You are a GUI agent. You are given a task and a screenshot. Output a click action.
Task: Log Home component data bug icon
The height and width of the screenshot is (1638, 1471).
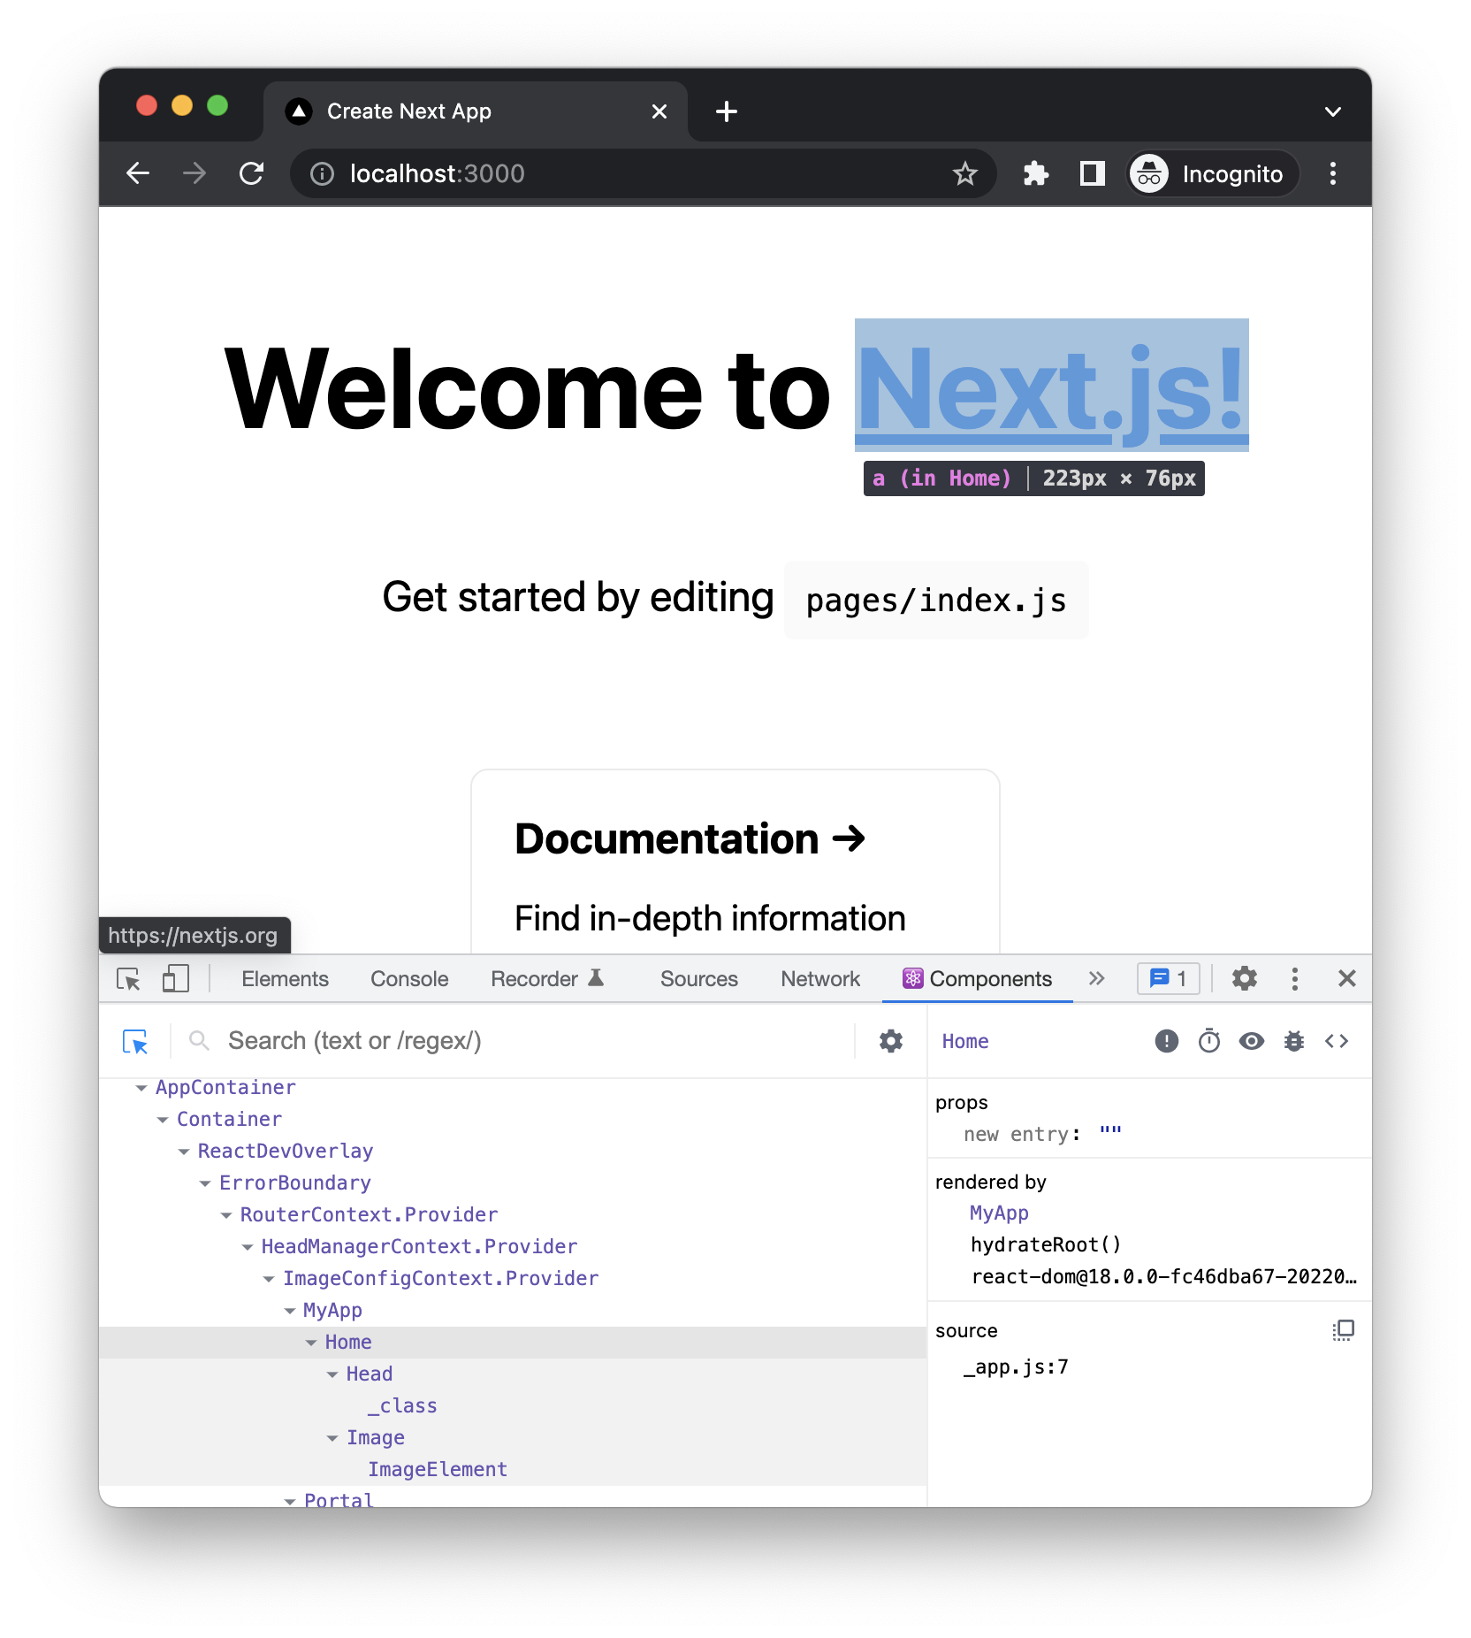(1294, 1041)
